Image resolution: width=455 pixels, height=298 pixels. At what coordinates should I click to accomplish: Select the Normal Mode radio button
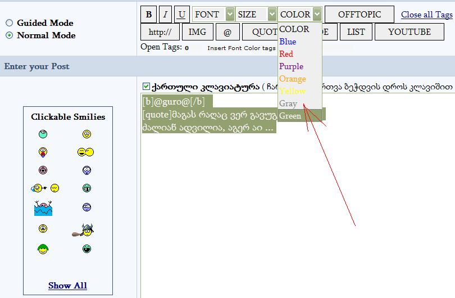pyautogui.click(x=10, y=35)
